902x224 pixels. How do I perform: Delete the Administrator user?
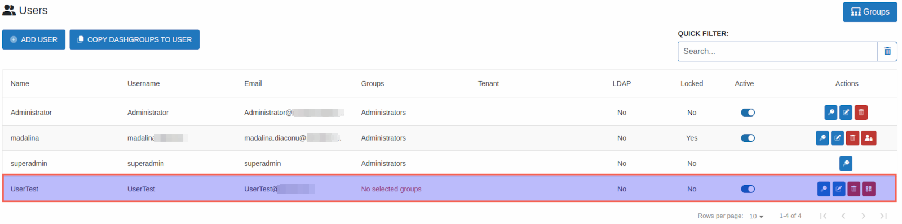point(861,113)
